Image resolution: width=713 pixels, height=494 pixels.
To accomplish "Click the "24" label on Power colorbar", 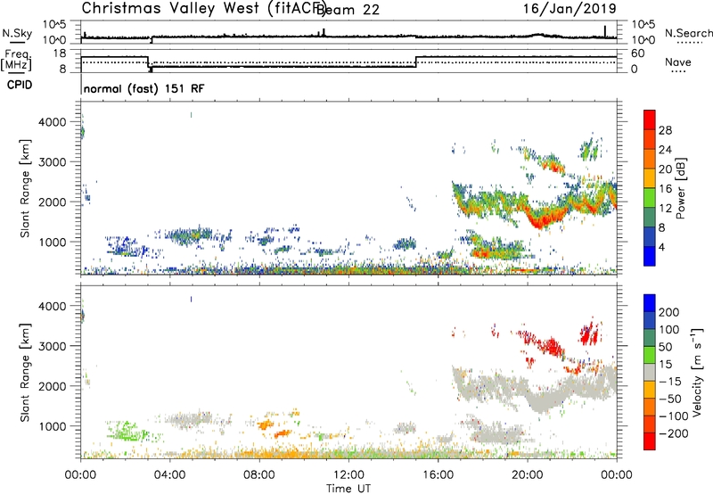I will click(x=665, y=150).
